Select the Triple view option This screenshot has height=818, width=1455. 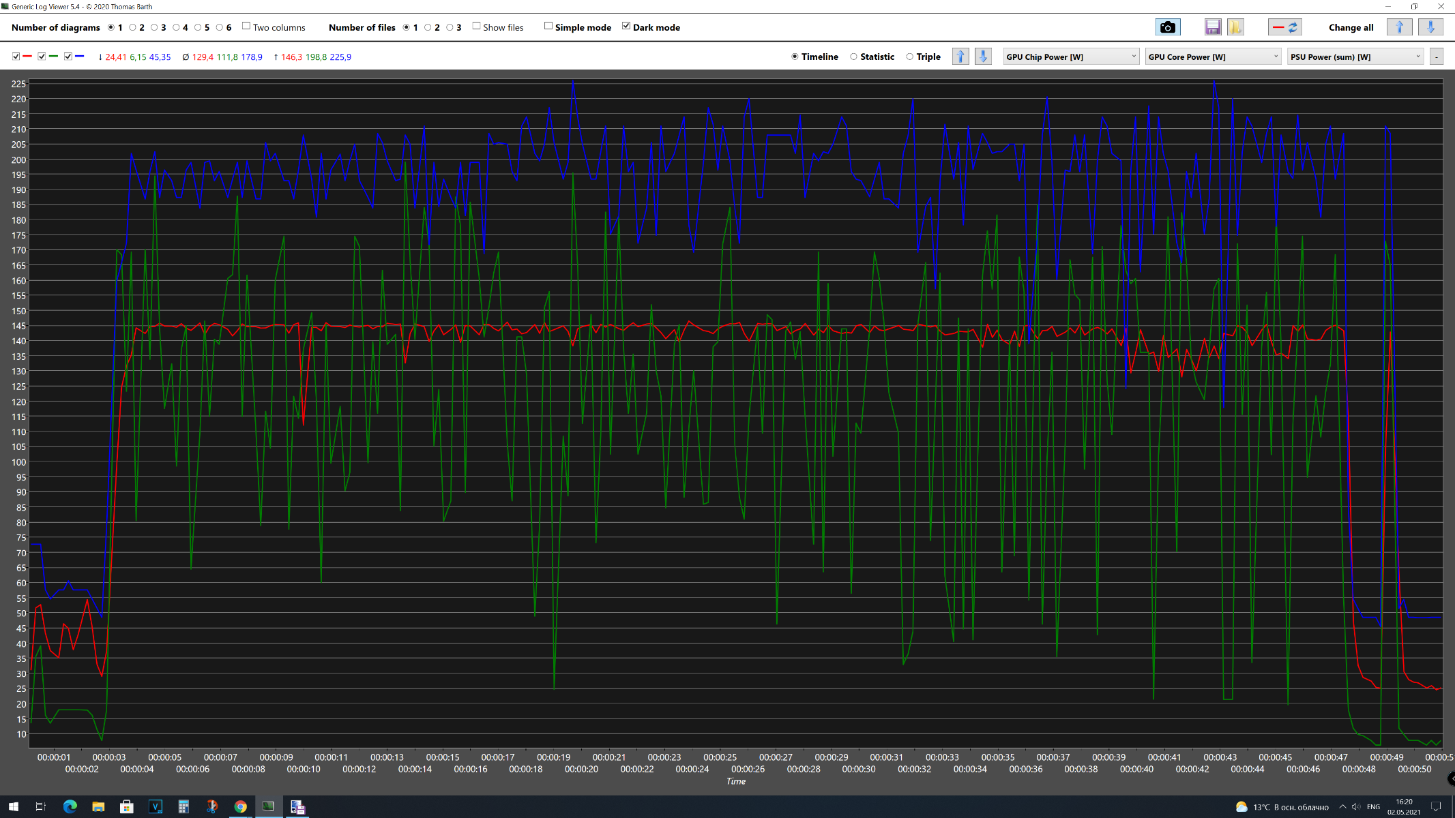(x=909, y=57)
